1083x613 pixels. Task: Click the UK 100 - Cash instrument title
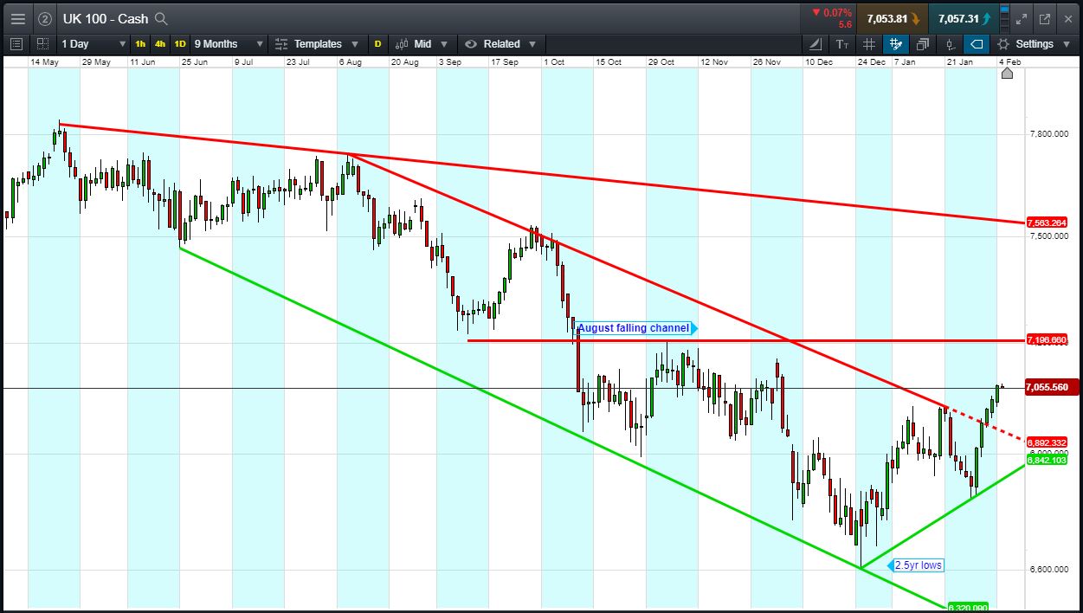105,18
